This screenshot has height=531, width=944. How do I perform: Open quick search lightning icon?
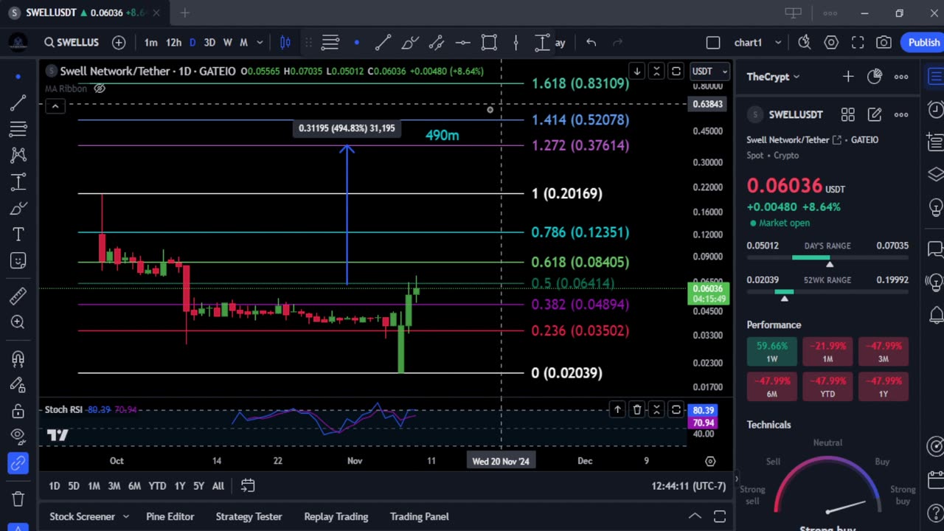pos(805,43)
